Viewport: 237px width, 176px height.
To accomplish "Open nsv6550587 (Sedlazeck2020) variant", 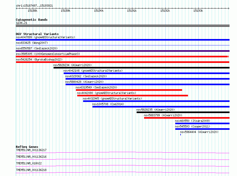I will click(x=37, y=48).
